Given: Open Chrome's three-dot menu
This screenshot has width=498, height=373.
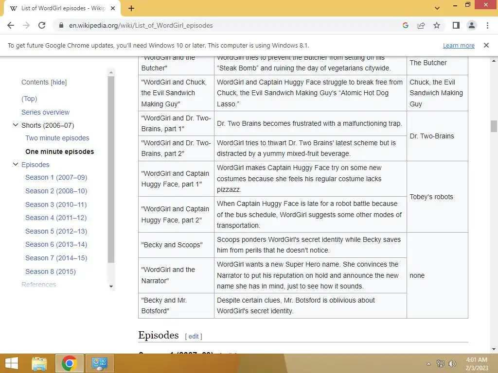Looking at the screenshot, I should tap(487, 25).
